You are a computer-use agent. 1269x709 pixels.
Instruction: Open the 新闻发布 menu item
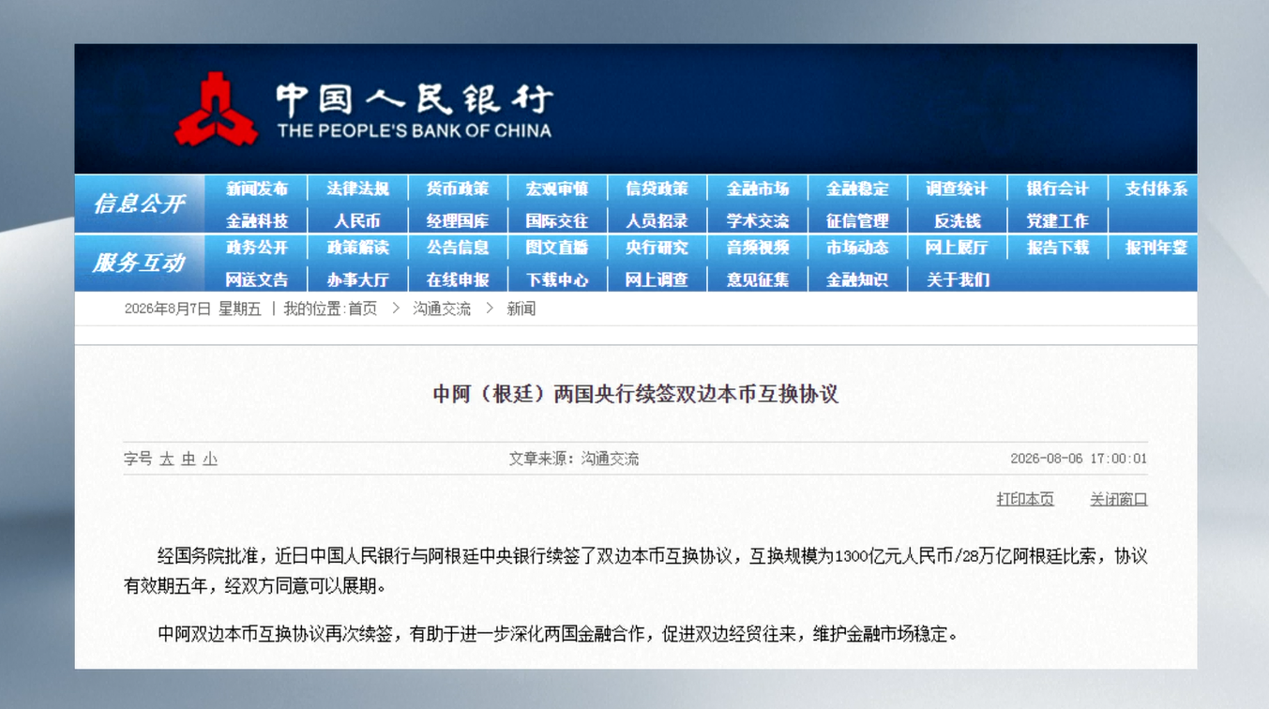pyautogui.click(x=257, y=189)
